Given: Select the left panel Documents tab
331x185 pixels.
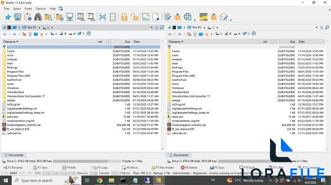Looking at the screenshot, I should click(x=14, y=155).
